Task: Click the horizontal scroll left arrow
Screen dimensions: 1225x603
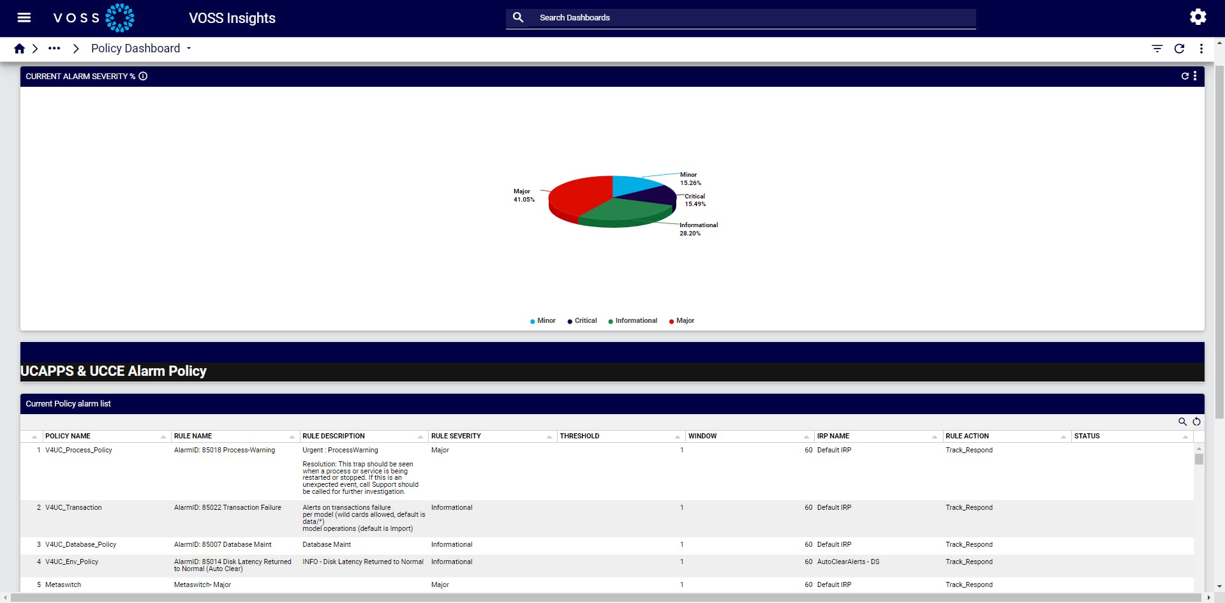Action: pos(5,598)
